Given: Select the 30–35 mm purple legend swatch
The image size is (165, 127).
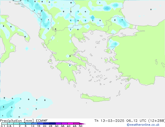Looking at the screenshot, I should 58,124.
